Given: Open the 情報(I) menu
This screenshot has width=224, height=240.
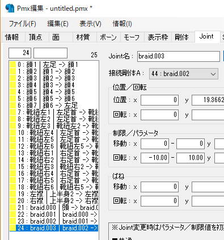Looking at the screenshot, I should tap(122, 24).
